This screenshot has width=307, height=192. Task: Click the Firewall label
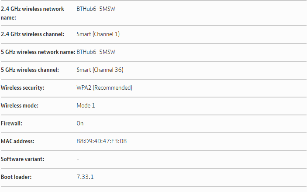coord(12,124)
